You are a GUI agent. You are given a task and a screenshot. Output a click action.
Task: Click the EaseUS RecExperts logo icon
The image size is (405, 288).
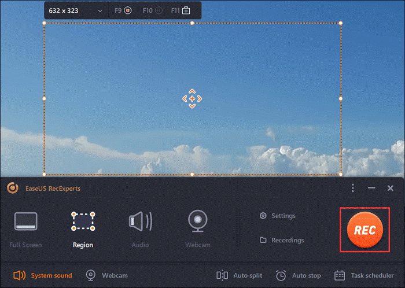13,188
